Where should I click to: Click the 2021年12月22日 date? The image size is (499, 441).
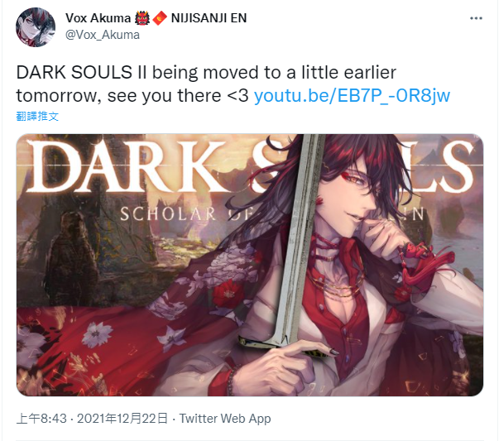[122, 419]
